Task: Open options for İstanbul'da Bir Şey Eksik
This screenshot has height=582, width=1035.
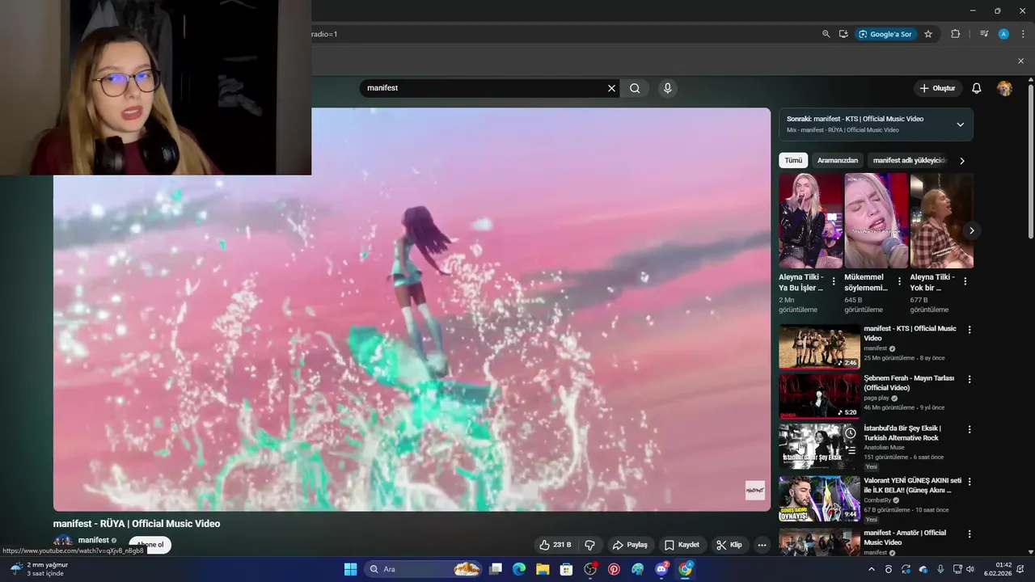Action: coord(970,429)
